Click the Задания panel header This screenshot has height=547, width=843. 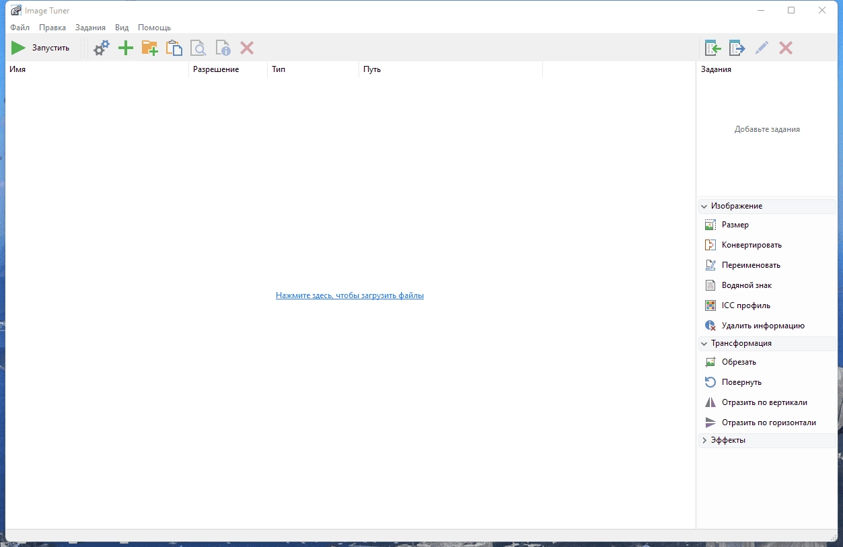click(x=716, y=69)
